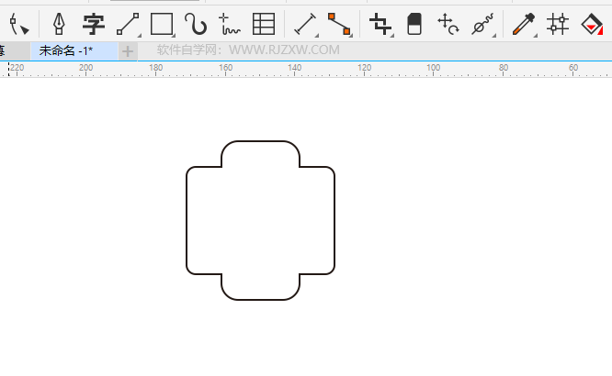Click the hook-shaped curve tool icon
The height and width of the screenshot is (376, 612).
click(195, 23)
